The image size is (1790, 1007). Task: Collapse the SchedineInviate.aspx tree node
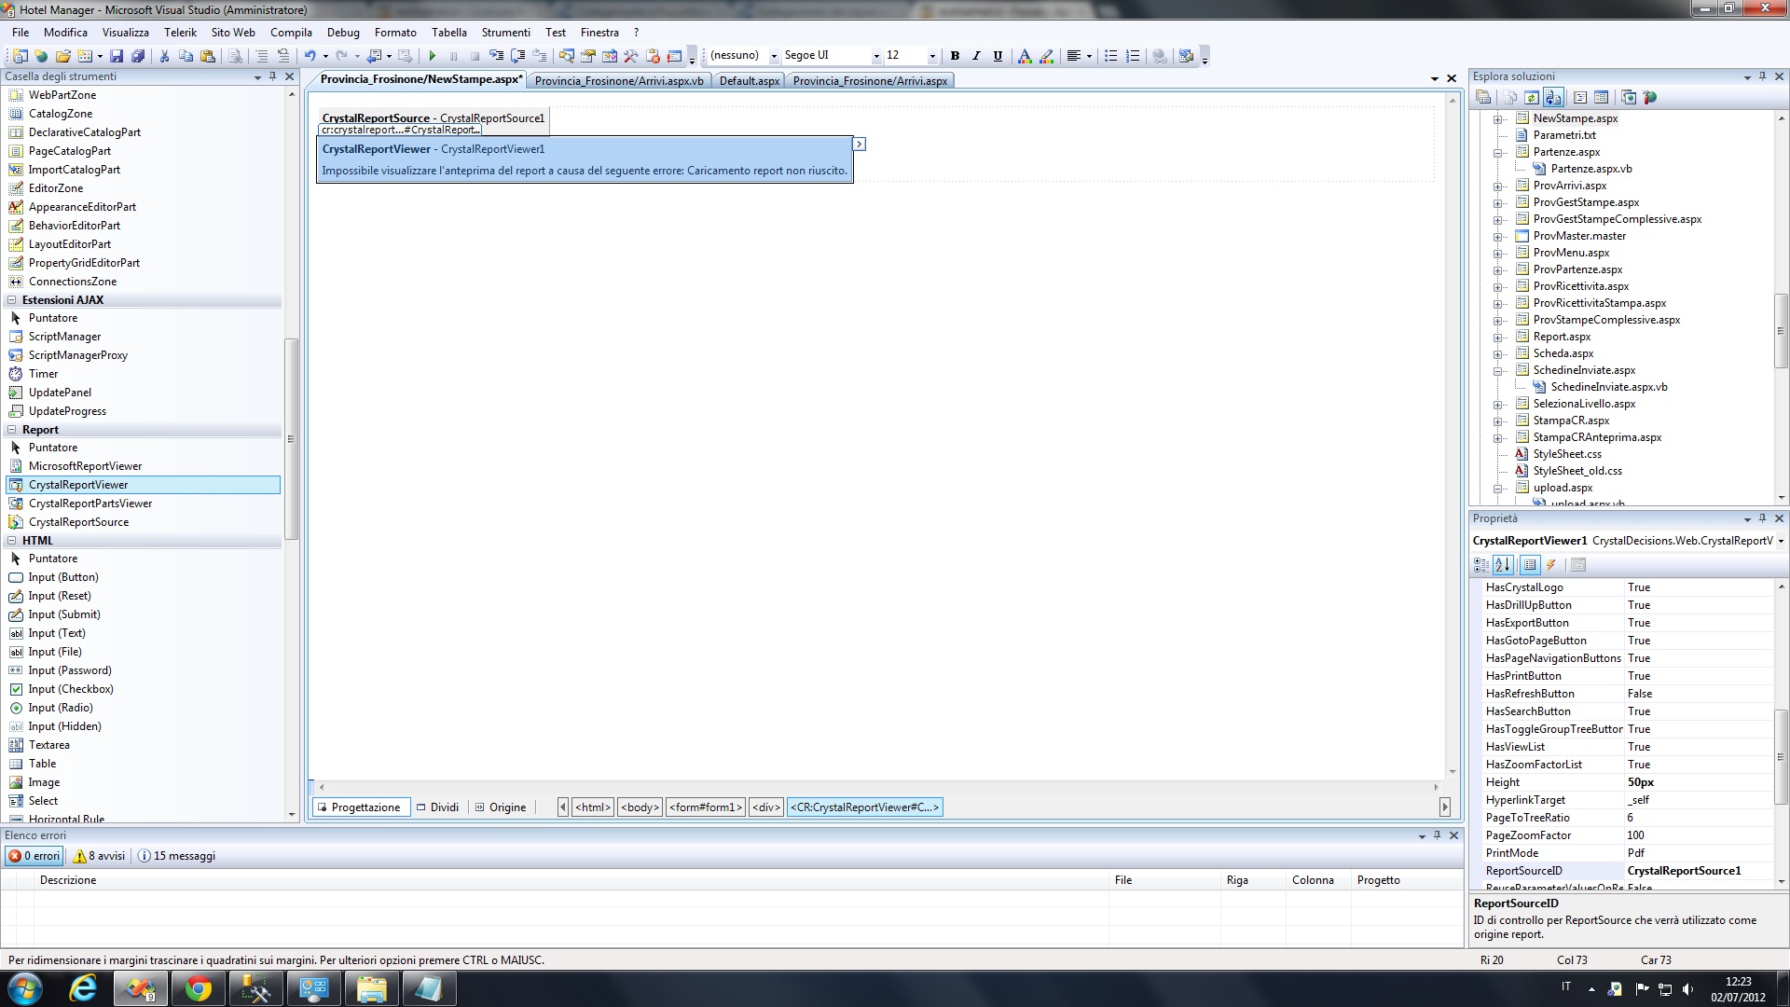(1498, 371)
